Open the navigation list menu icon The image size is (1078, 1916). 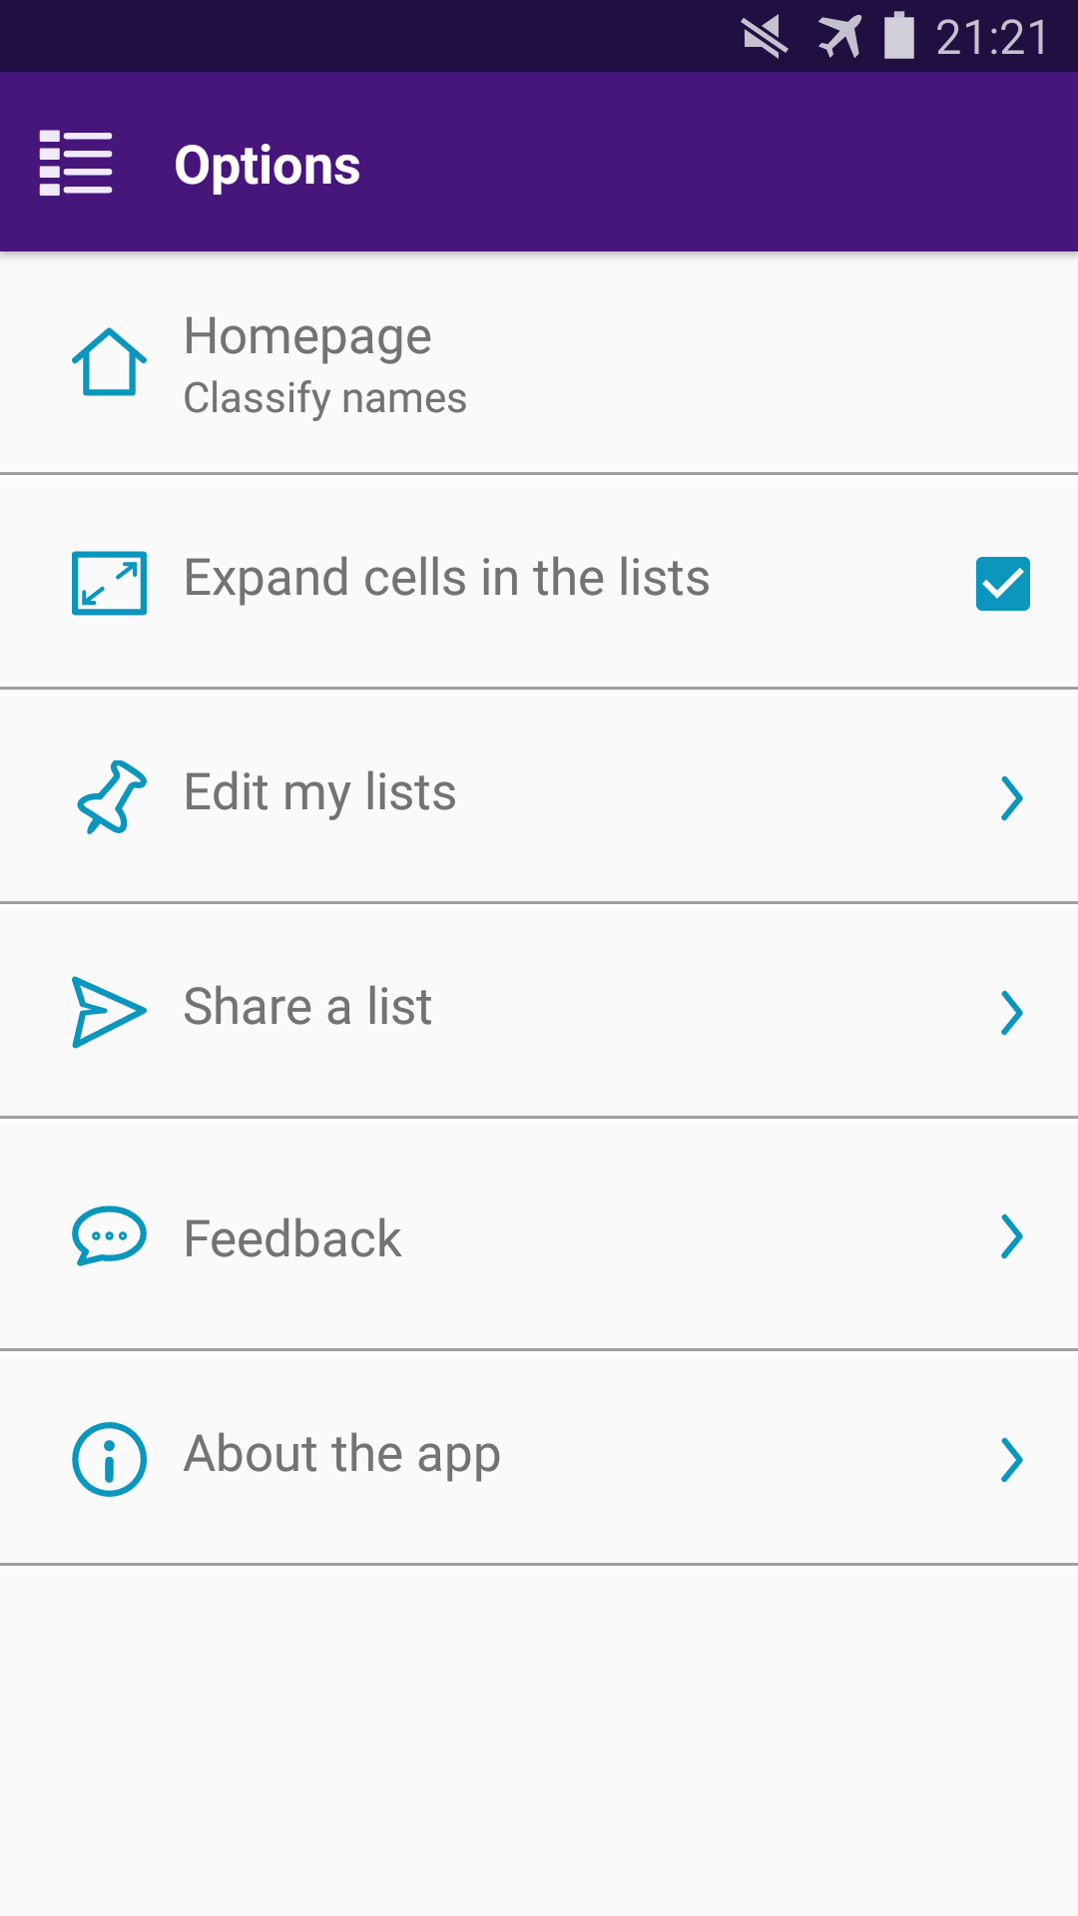tap(76, 164)
